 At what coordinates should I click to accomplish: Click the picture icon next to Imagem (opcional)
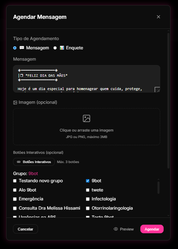15,103
